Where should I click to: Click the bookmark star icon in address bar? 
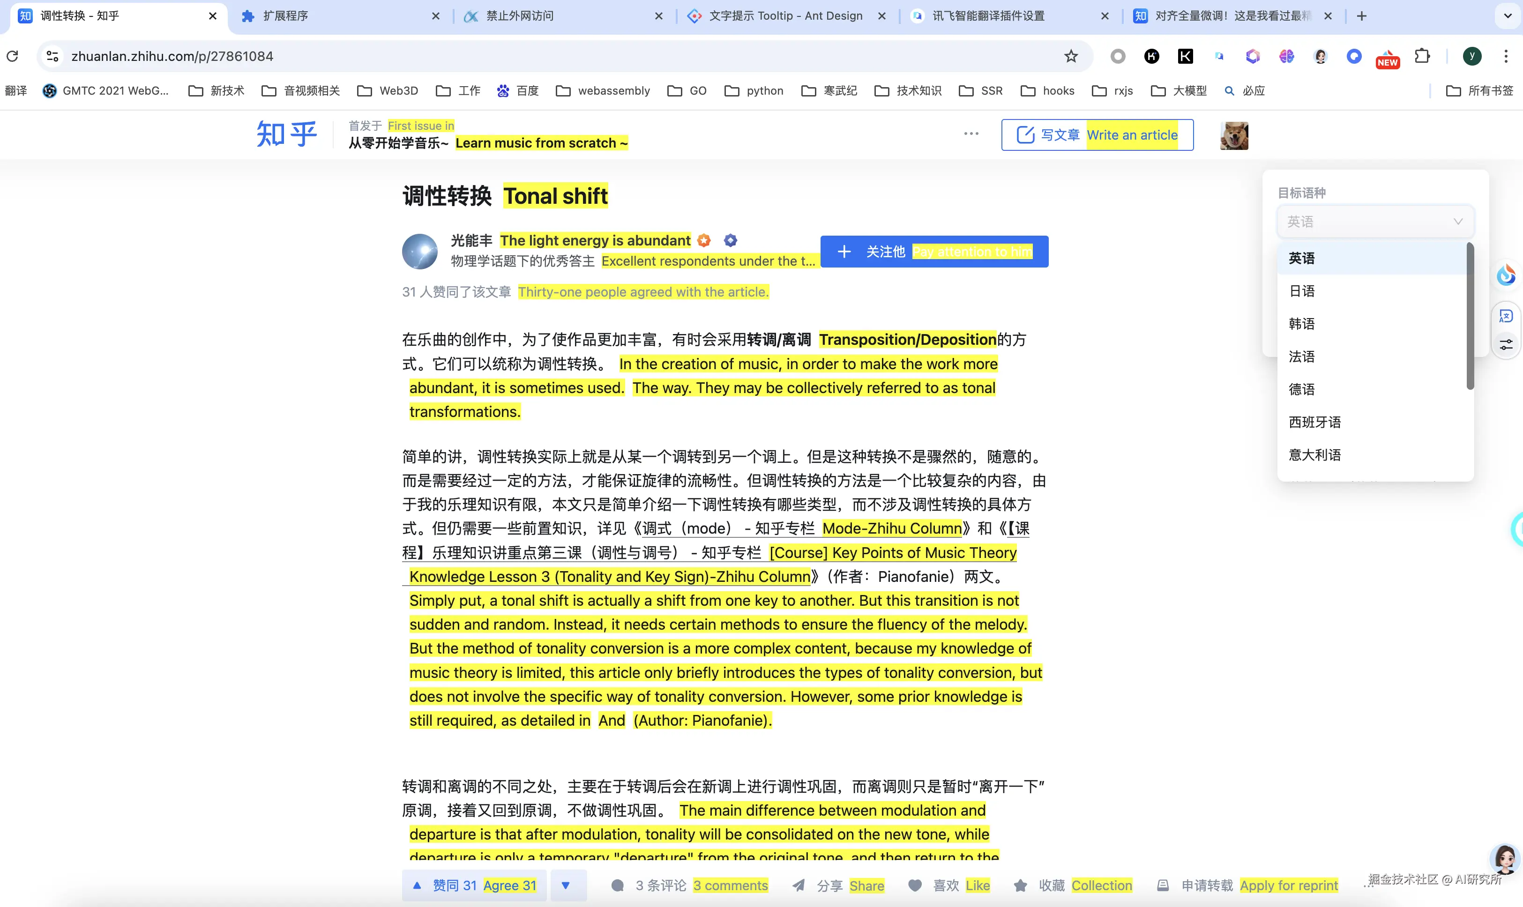coord(1071,56)
